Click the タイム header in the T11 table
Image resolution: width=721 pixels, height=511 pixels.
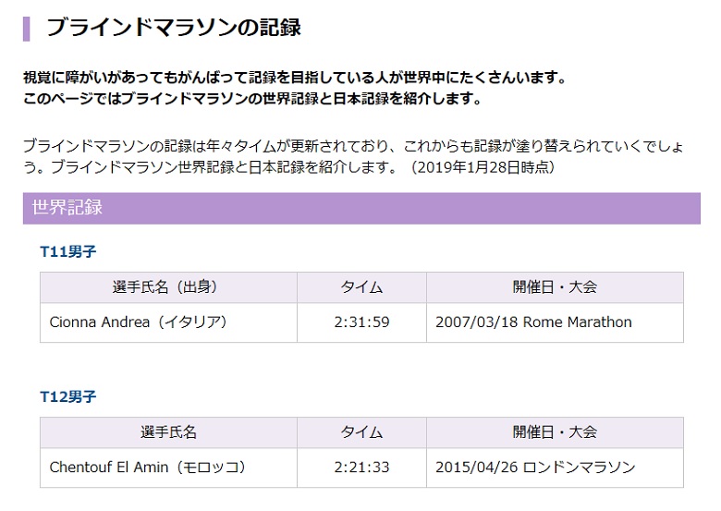click(x=361, y=287)
